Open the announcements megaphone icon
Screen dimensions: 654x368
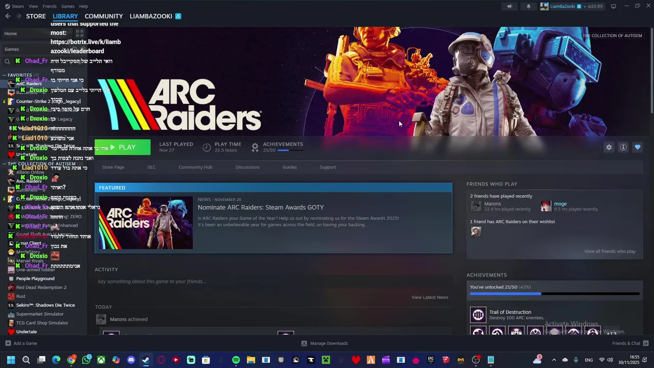pos(509,6)
